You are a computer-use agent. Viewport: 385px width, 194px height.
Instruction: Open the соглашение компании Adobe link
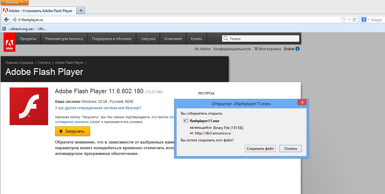(x=78, y=122)
